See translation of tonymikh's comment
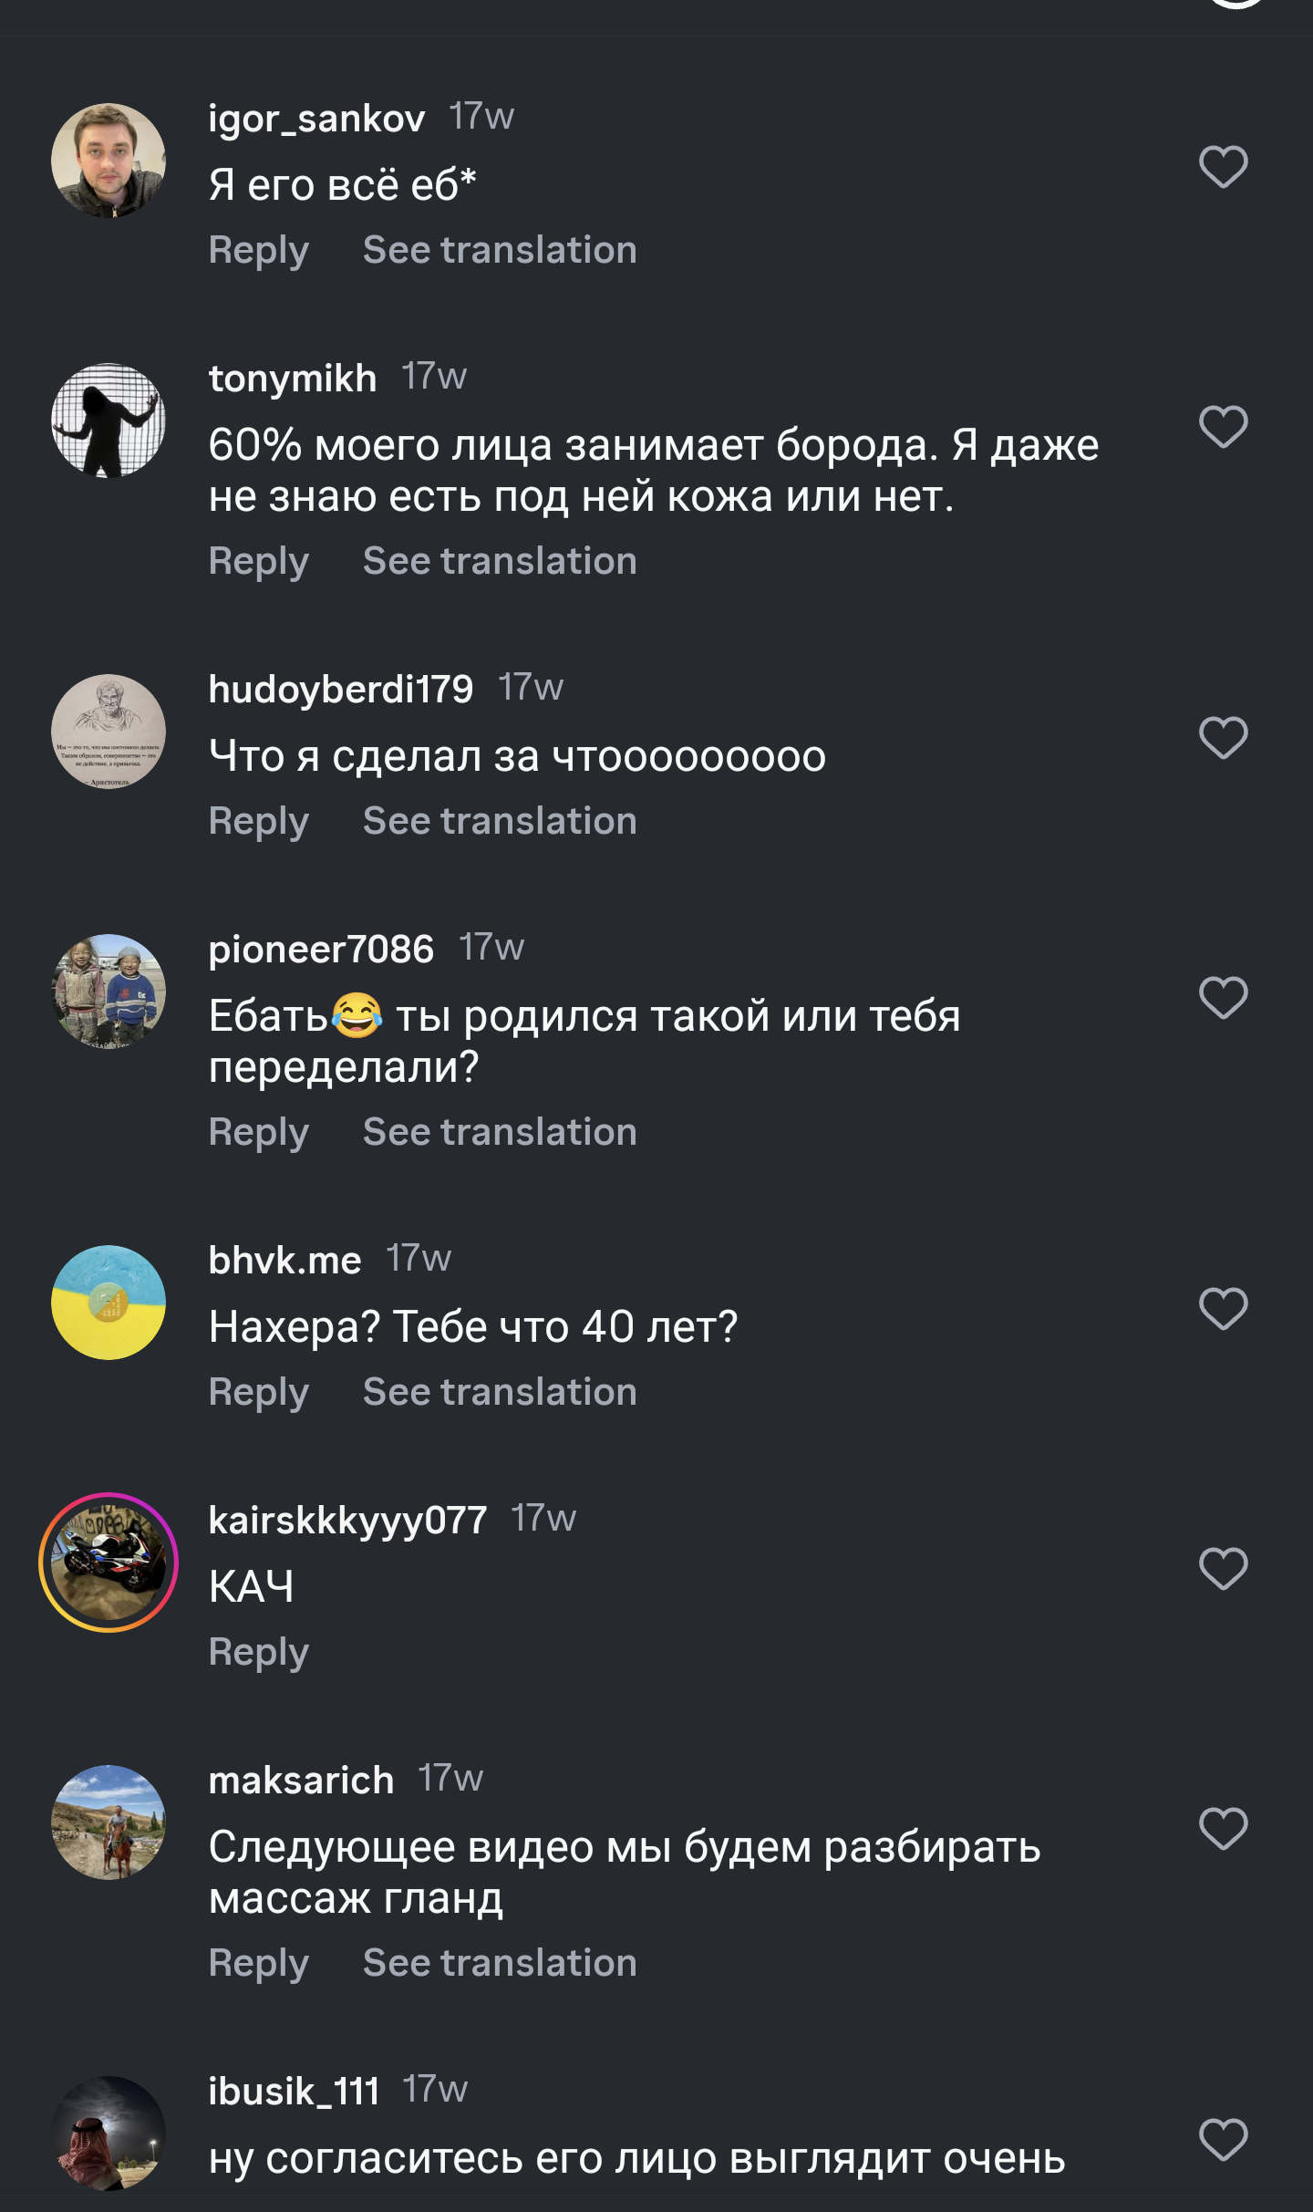1313x2212 pixels. tap(500, 562)
